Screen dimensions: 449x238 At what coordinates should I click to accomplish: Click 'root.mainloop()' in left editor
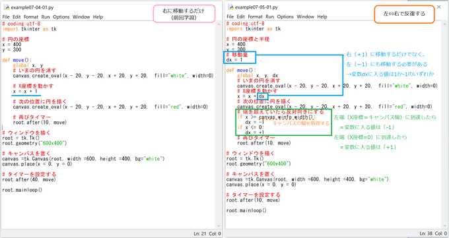coord(22,190)
